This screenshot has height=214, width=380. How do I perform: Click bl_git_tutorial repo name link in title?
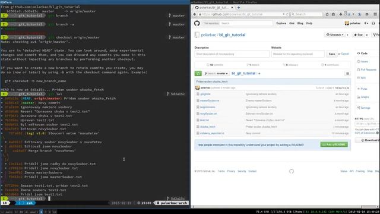[x=232, y=35]
